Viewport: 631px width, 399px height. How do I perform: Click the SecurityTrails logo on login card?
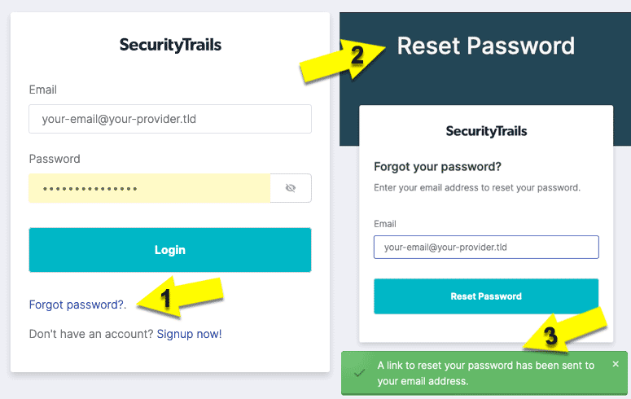tap(170, 45)
